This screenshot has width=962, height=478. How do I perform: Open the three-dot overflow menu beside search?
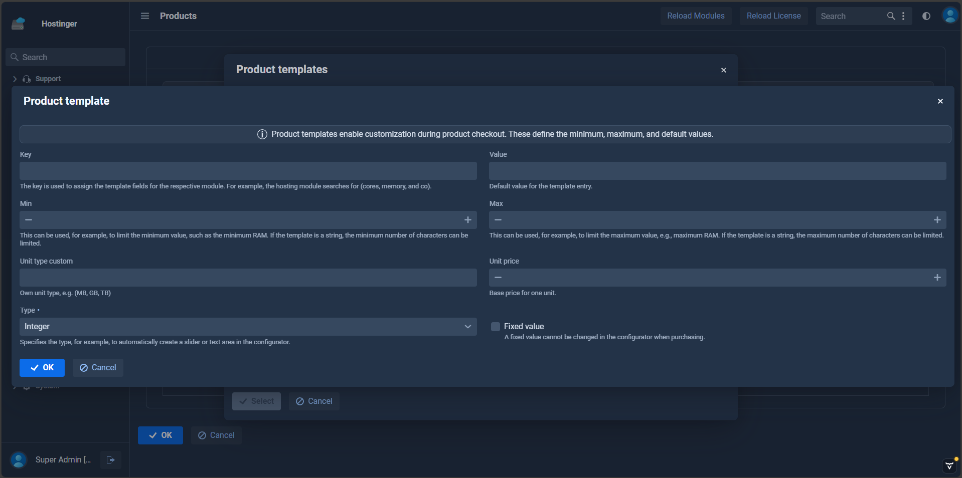[904, 16]
